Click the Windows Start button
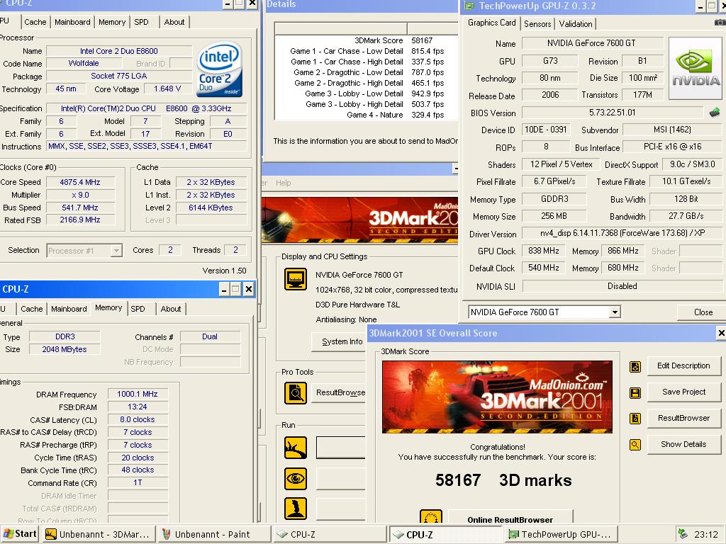 click(20, 534)
